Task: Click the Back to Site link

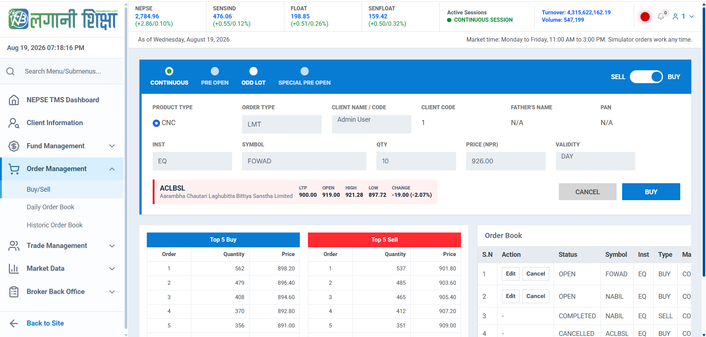Action: (45, 323)
